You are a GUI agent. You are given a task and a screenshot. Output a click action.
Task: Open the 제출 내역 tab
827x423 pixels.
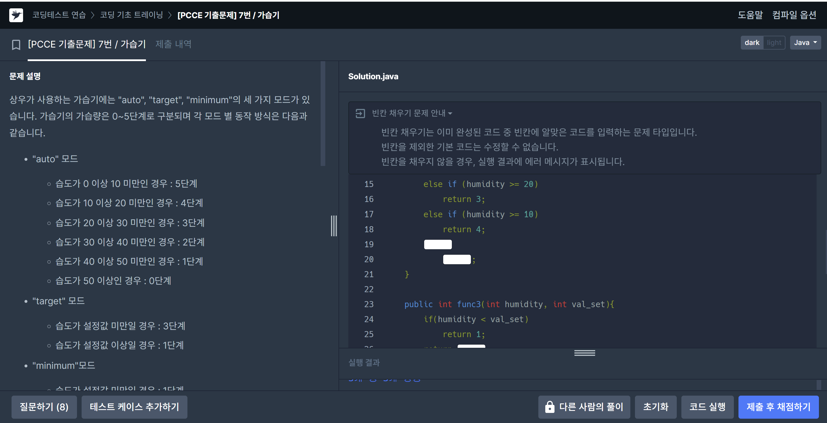pos(173,44)
